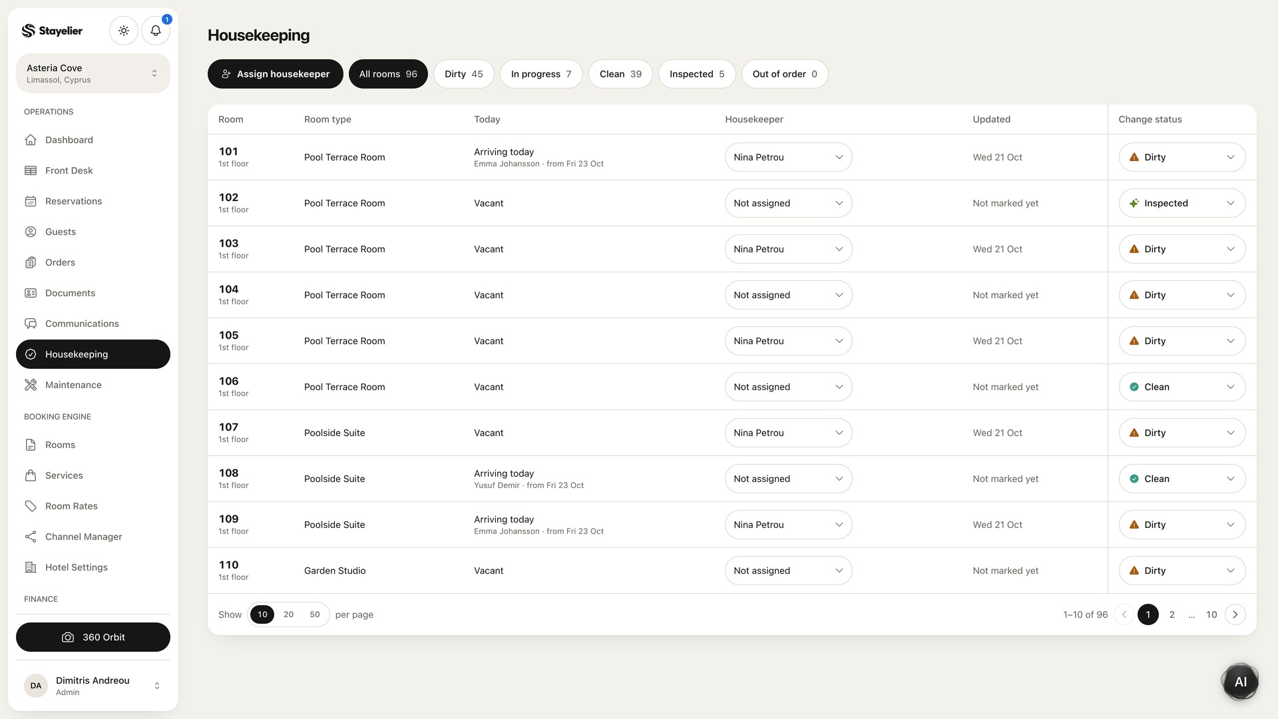
Task: Open notifications bell icon
Action: 156,31
